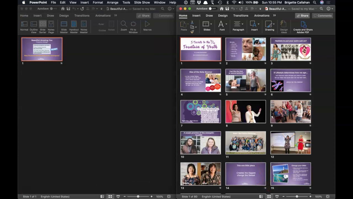Open Spotlight search in macOS menu bar

pos(314,2)
